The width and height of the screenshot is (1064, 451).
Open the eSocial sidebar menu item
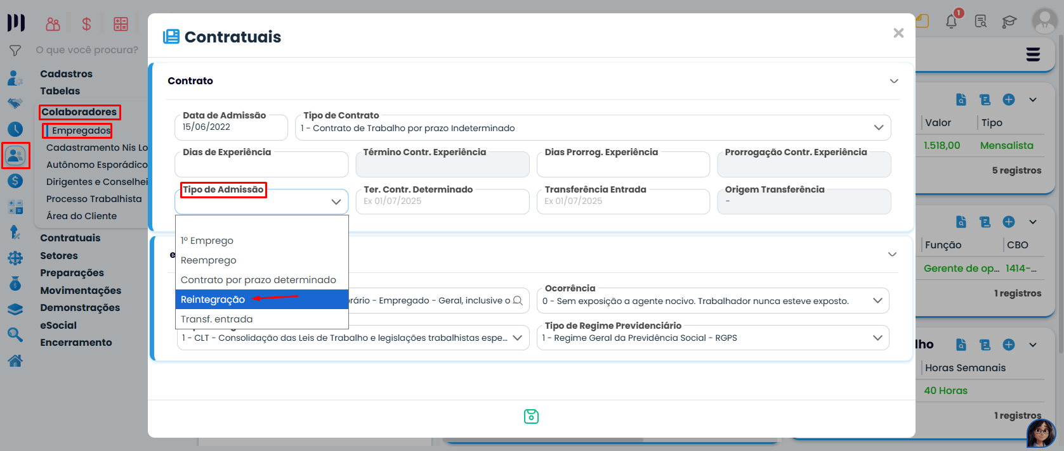pos(58,326)
